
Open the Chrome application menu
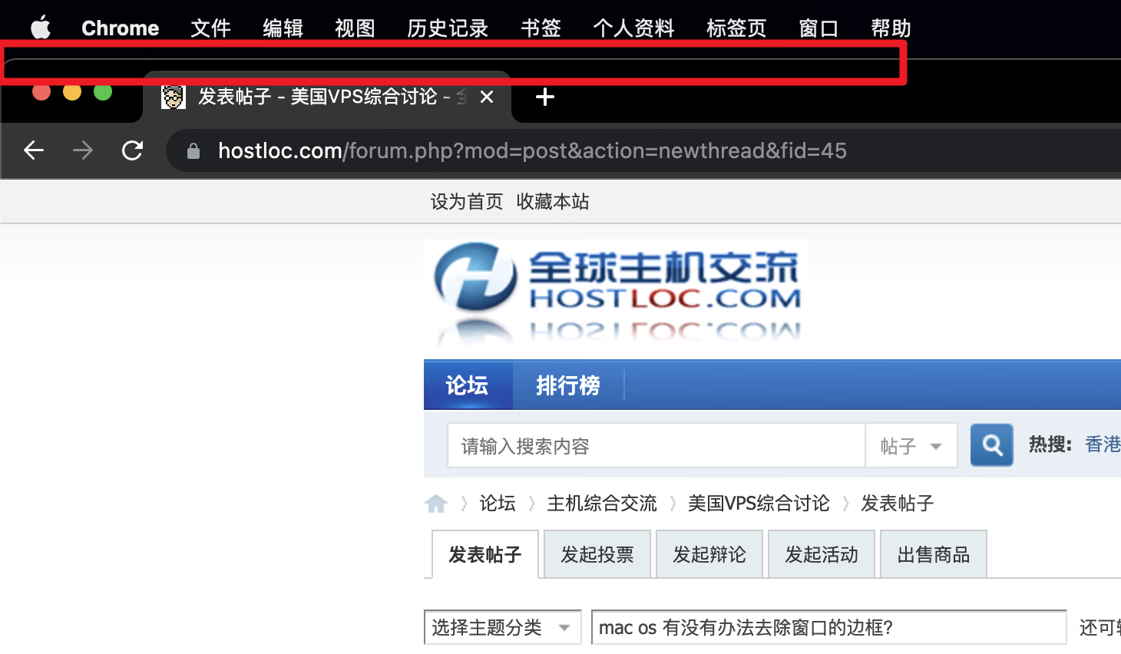pos(120,28)
